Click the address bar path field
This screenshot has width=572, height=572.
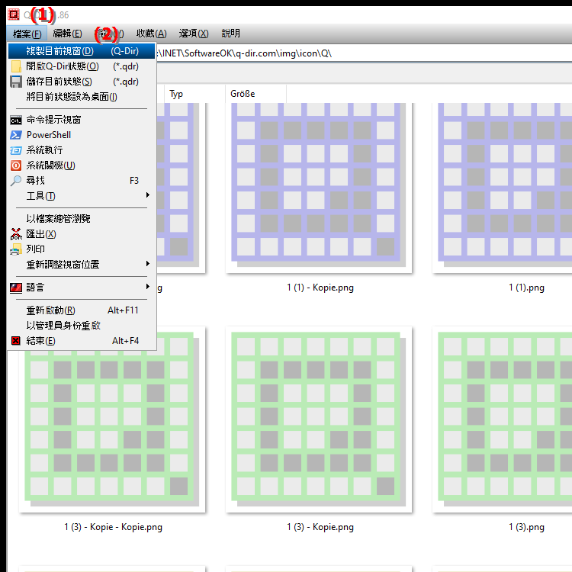(364, 53)
